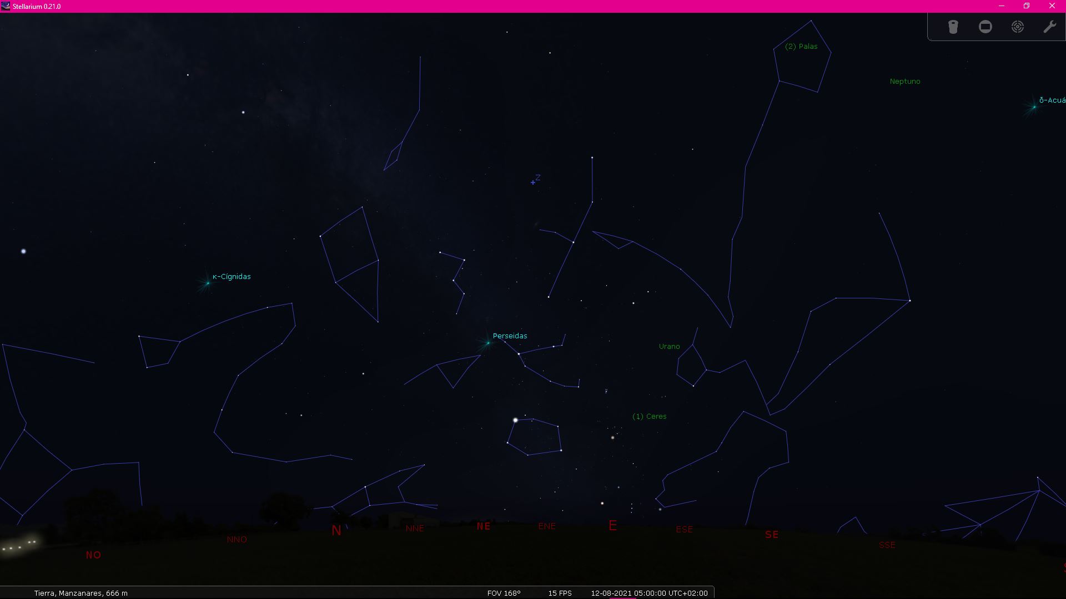Click the SE compass direction label
This screenshot has width=1066, height=599.
click(x=771, y=535)
